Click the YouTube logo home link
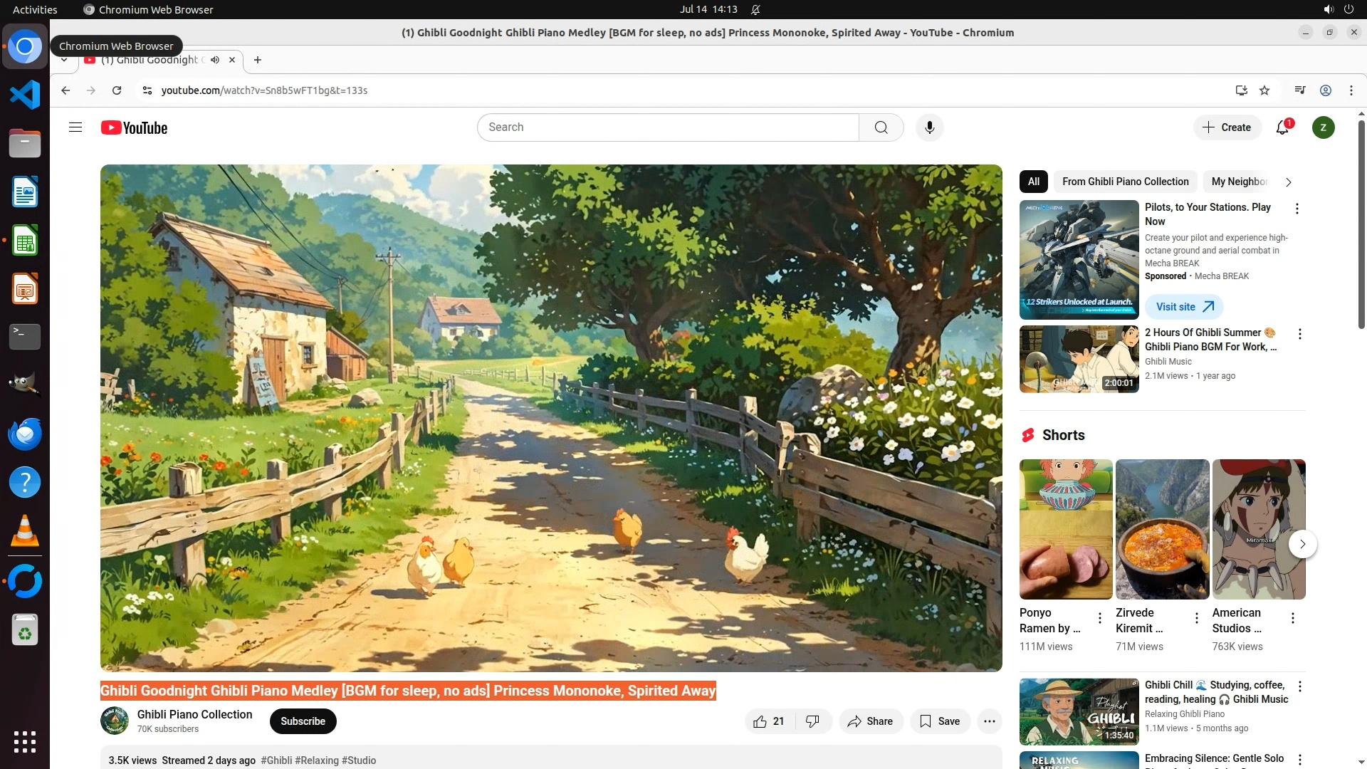Image resolution: width=1367 pixels, height=769 pixels. tap(134, 127)
